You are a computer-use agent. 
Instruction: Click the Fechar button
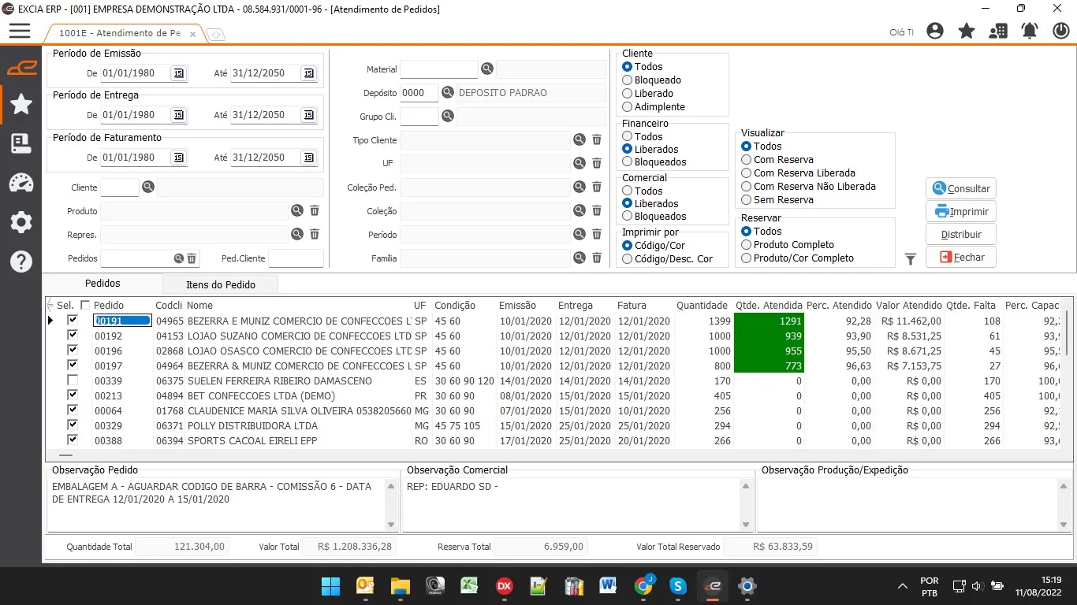pyautogui.click(x=961, y=258)
